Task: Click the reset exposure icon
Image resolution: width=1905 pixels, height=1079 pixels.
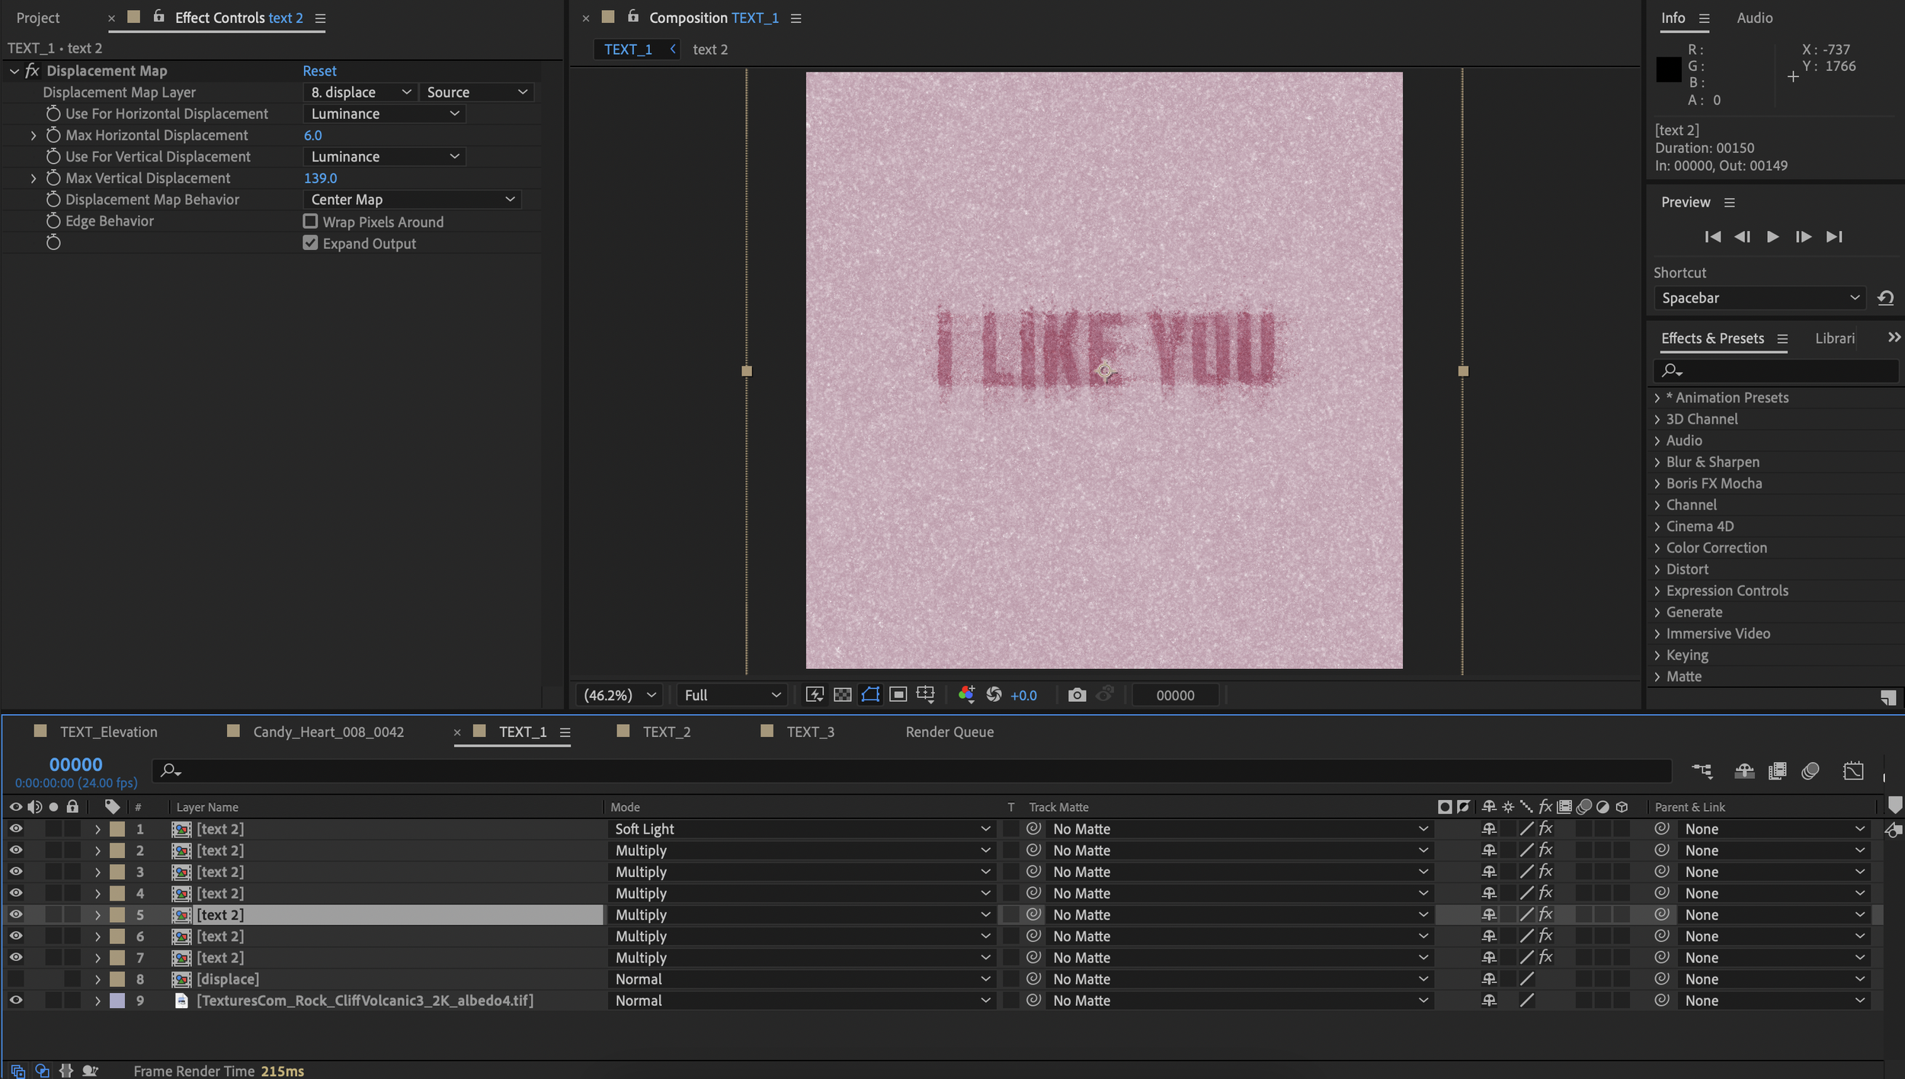Action: point(994,695)
